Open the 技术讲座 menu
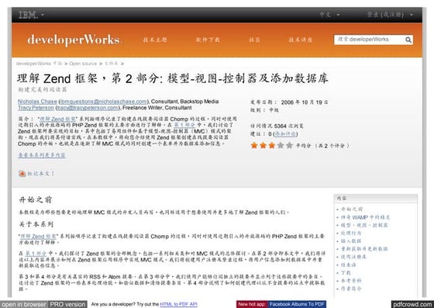434x308 pixels. [301, 40]
